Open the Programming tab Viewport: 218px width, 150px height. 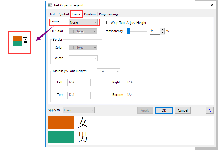pyautogui.click(x=108, y=14)
